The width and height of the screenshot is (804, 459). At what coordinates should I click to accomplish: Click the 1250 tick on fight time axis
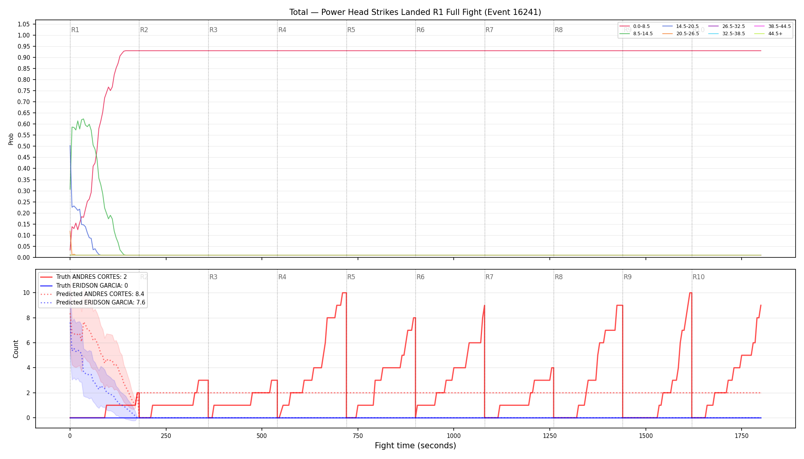point(550,436)
